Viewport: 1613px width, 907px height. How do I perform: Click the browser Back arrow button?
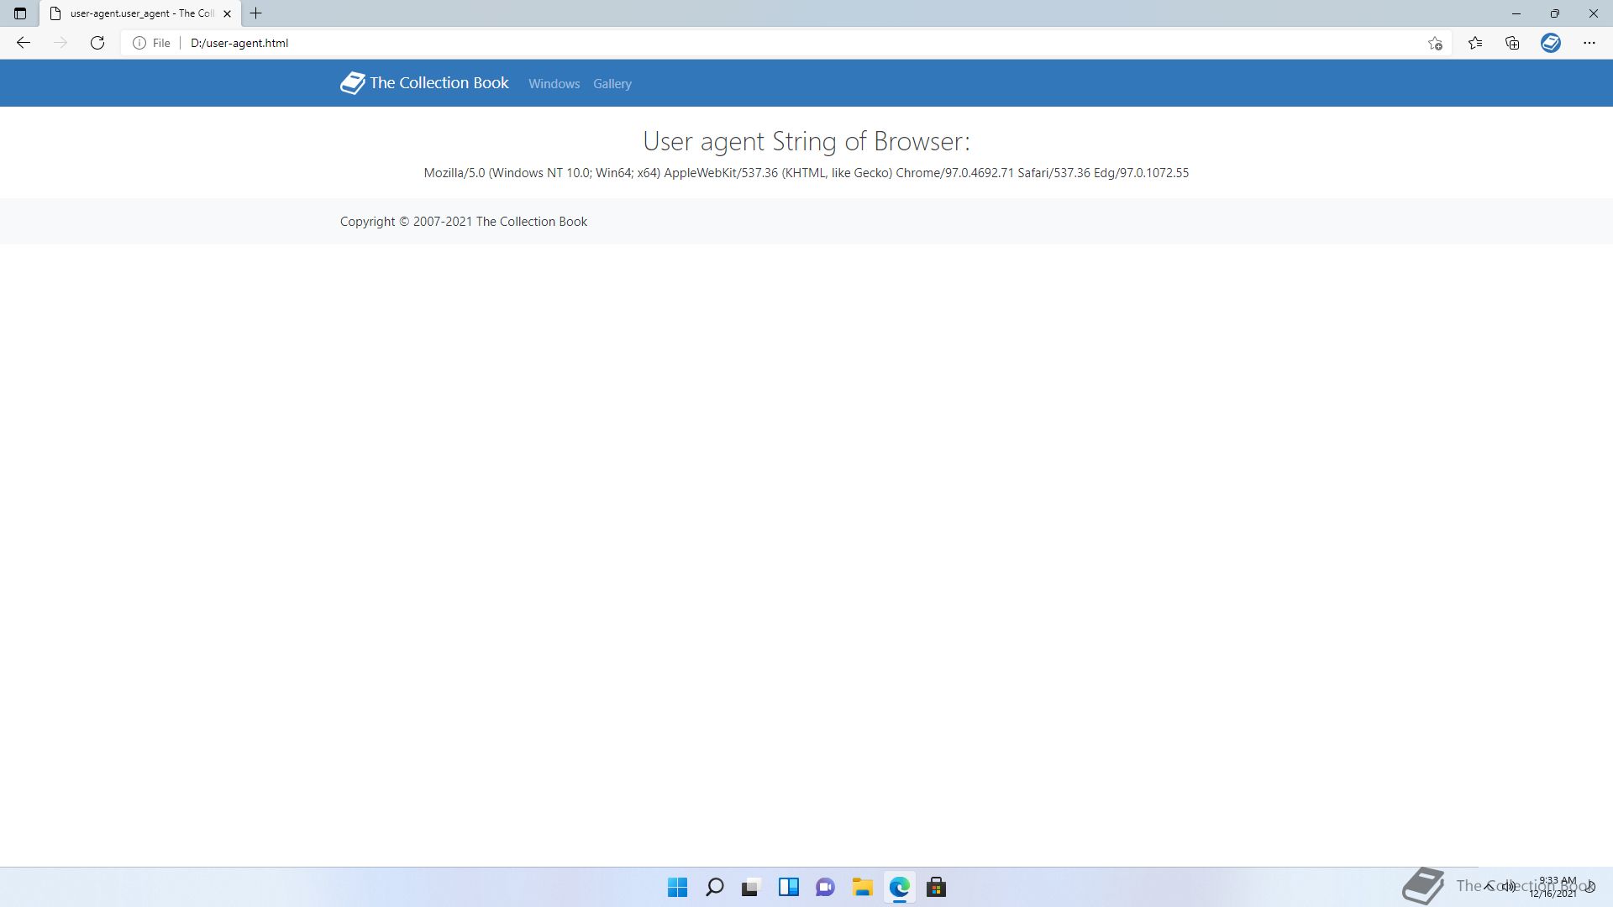tap(24, 43)
